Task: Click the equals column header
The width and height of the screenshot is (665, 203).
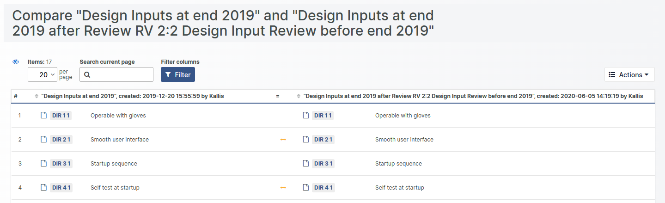Action: pyautogui.click(x=278, y=96)
